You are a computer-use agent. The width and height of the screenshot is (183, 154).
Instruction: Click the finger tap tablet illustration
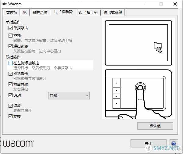tap(138, 94)
